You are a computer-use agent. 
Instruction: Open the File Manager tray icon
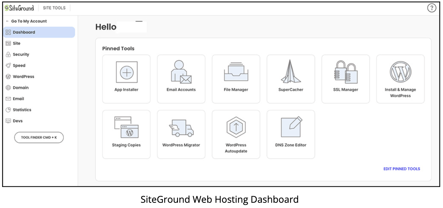[236, 72]
